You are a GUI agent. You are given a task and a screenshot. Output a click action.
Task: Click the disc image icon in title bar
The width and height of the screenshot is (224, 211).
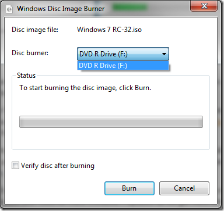pyautogui.click(x=9, y=9)
